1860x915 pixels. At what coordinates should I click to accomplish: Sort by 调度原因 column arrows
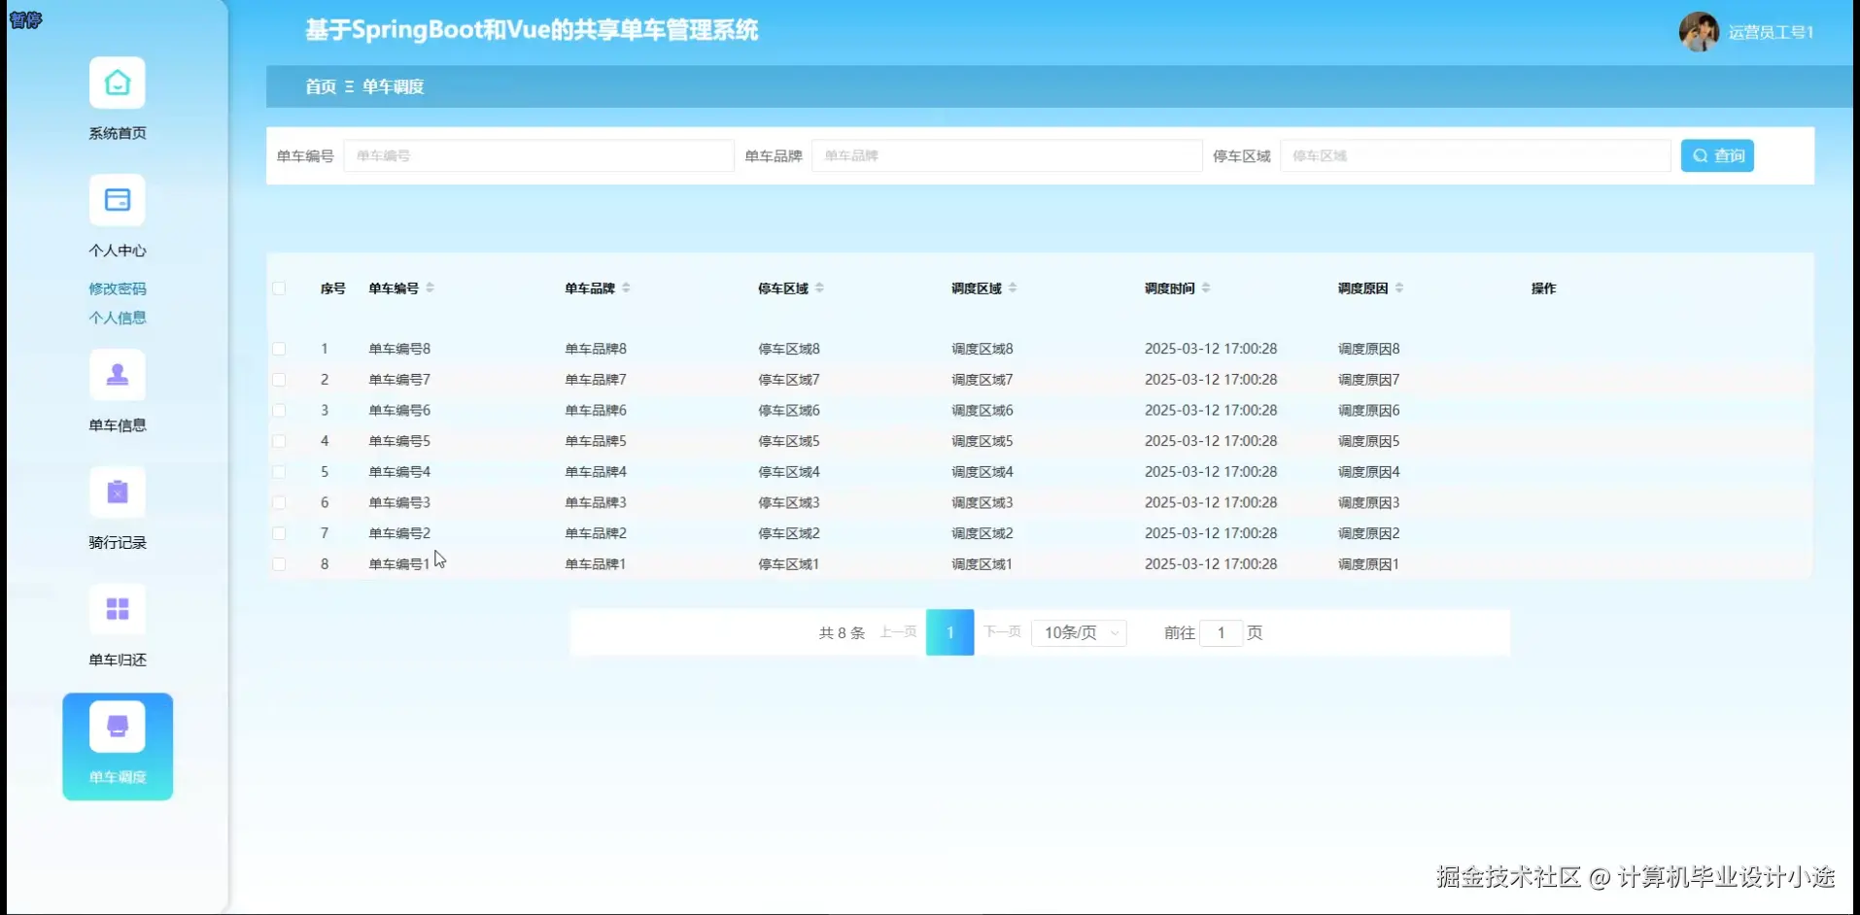coord(1399,288)
